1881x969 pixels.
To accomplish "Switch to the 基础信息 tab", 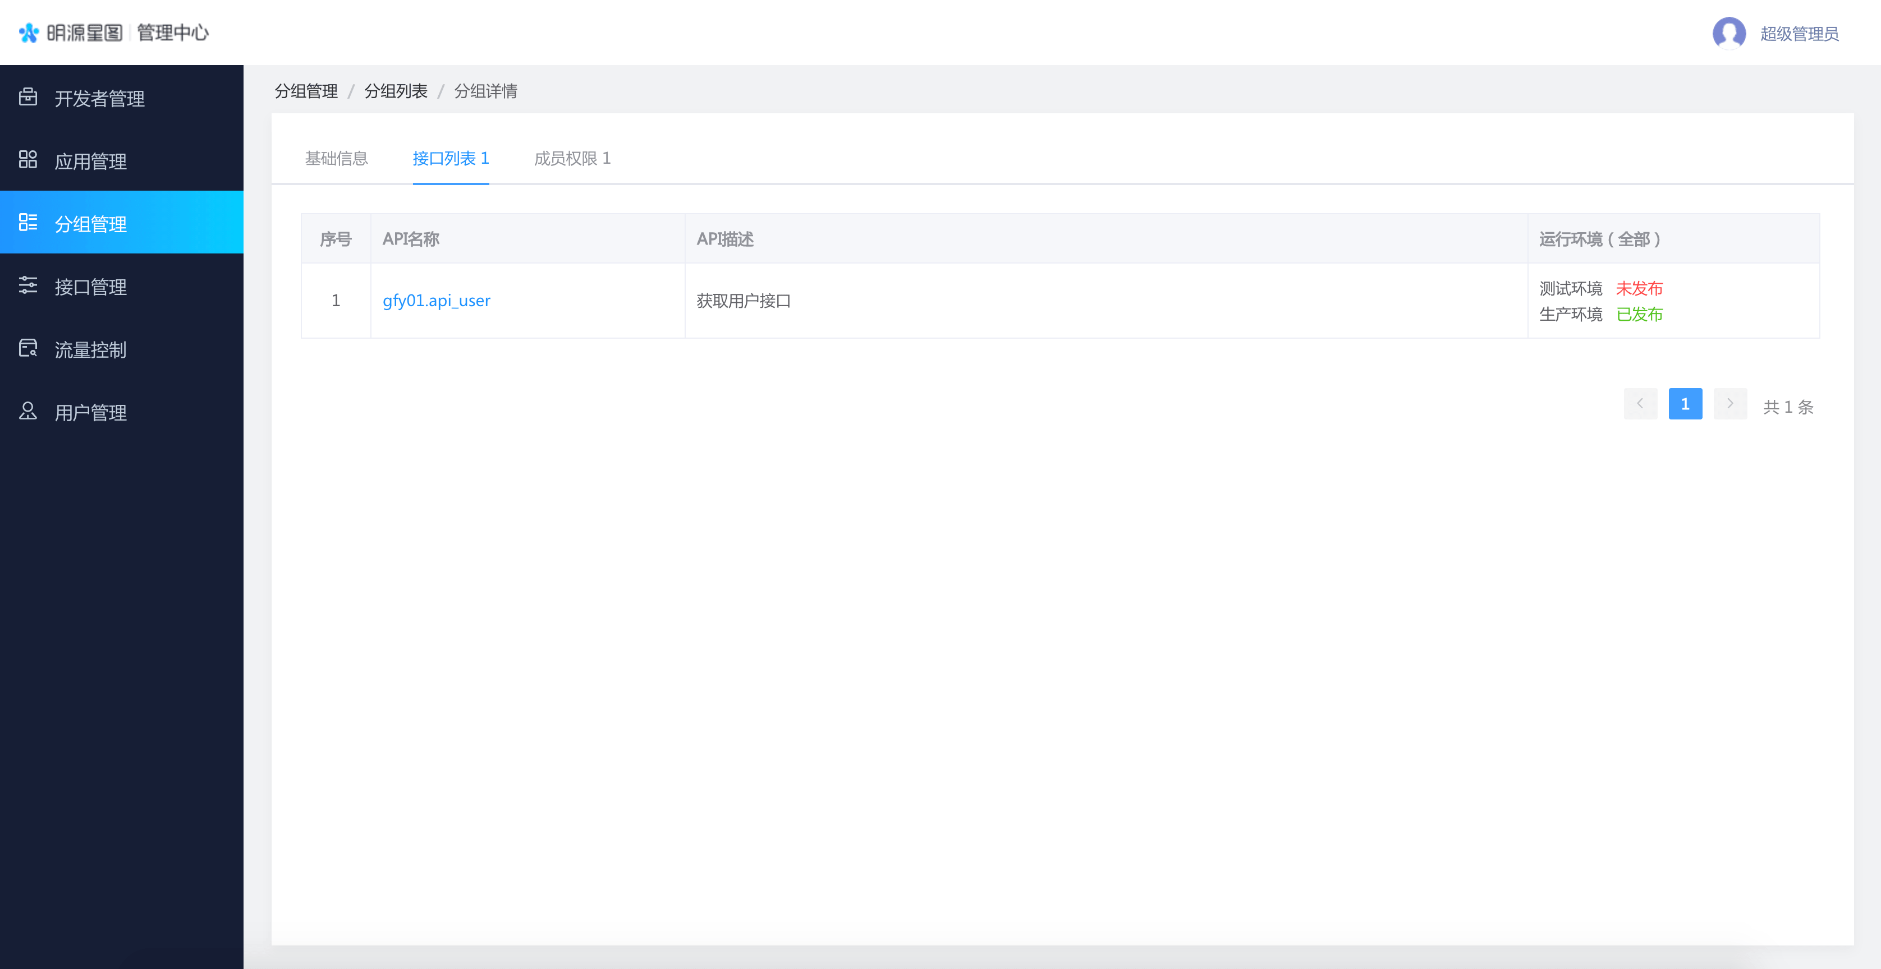I will [x=336, y=158].
